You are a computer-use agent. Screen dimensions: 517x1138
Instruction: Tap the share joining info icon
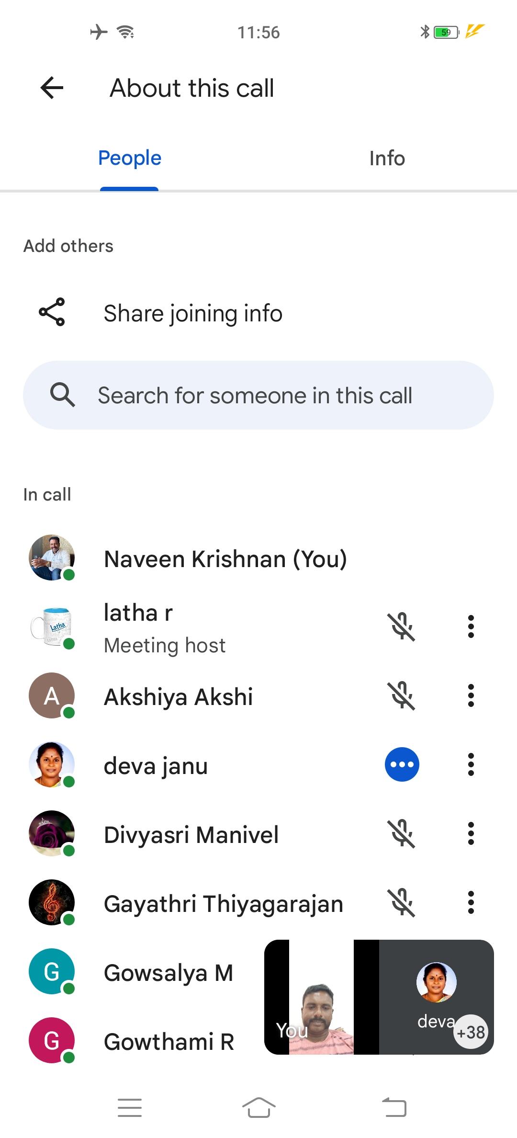pos(52,312)
